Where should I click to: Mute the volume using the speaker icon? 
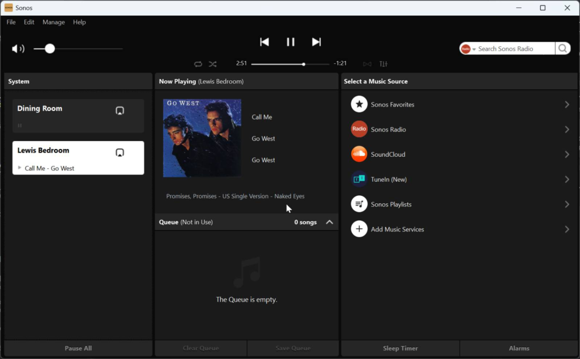coord(18,49)
